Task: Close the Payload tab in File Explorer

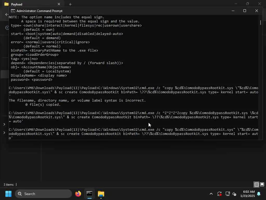Action: (x=59, y=4)
